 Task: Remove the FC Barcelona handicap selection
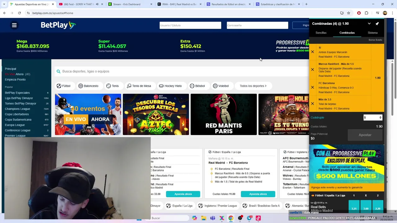point(313,87)
